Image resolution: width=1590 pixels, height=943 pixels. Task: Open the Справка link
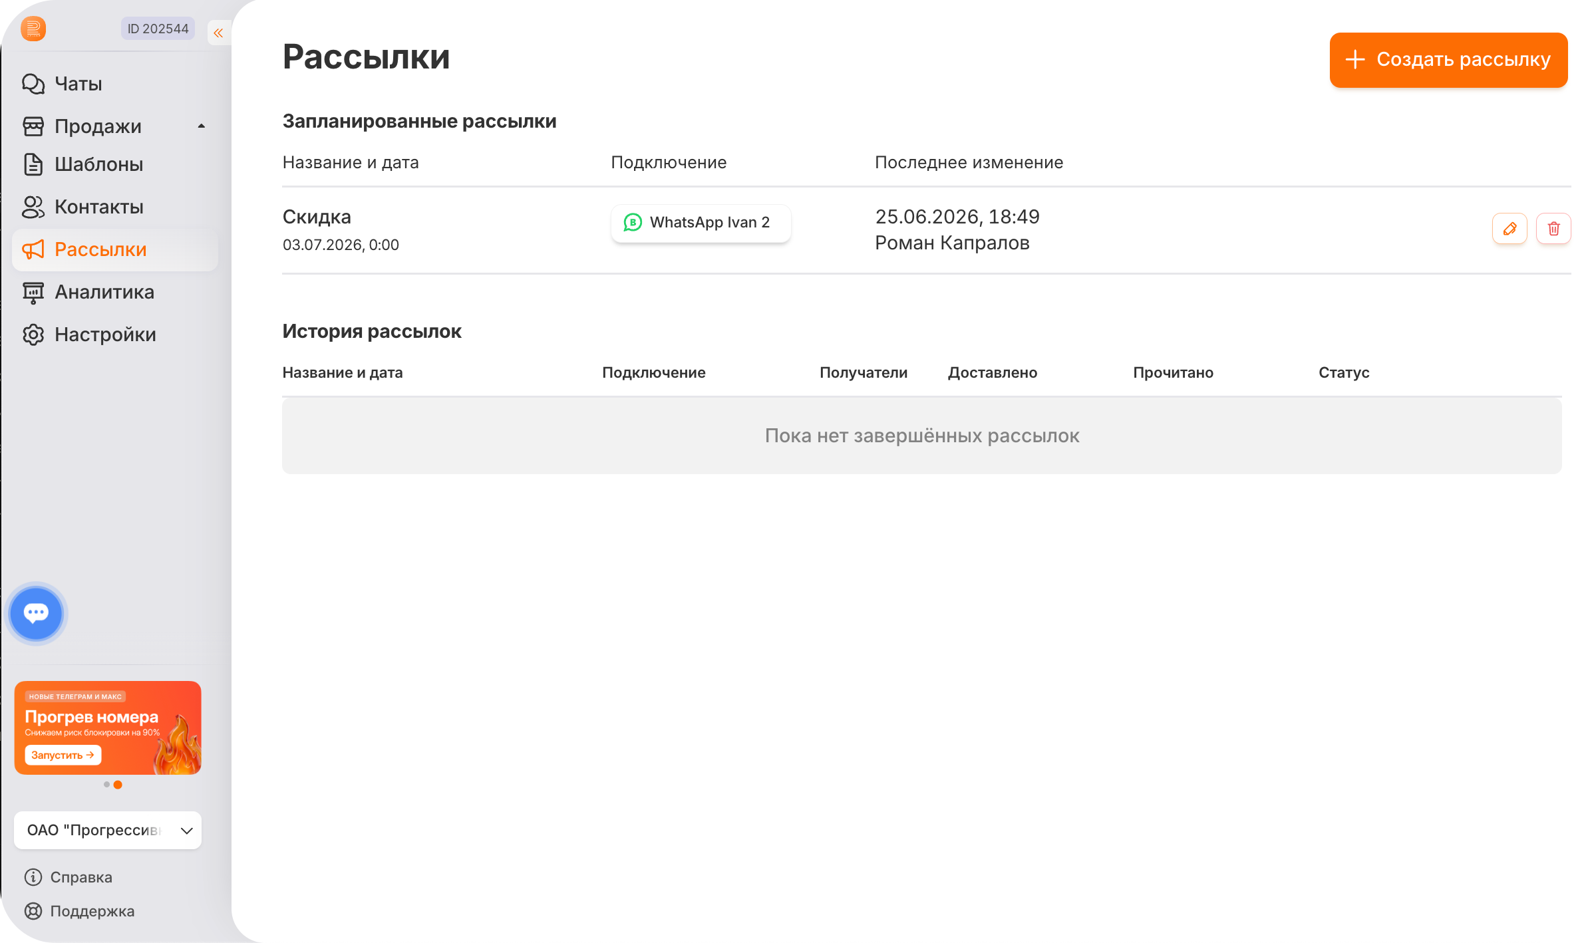(x=81, y=877)
